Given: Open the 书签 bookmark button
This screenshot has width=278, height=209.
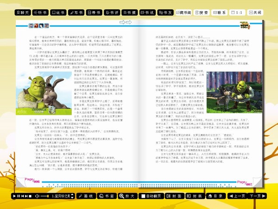Looking at the screenshot, I should click(107, 196).
